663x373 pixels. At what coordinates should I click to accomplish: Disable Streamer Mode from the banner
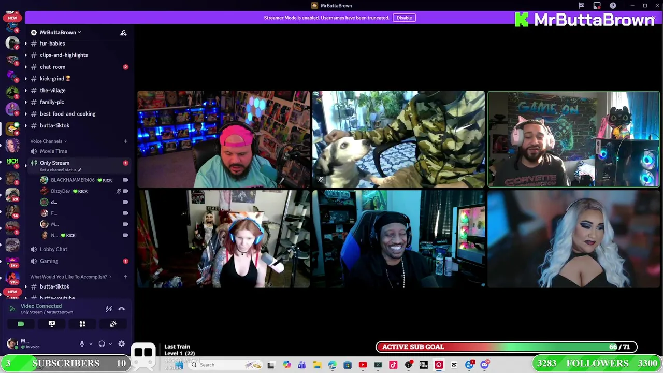(404, 18)
